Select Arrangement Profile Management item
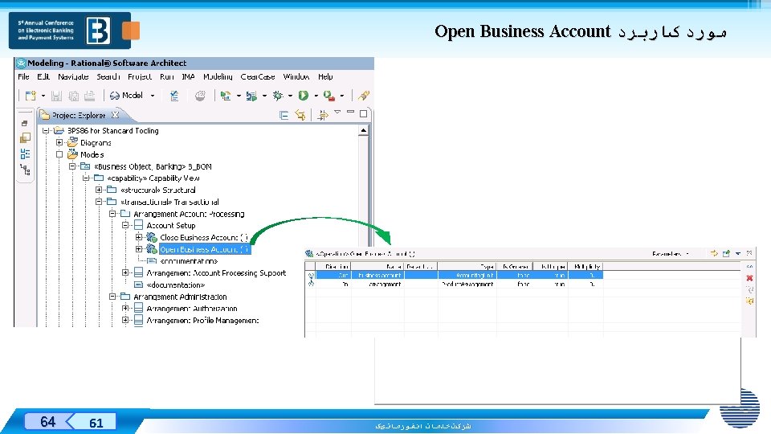771x434 pixels. pyautogui.click(x=202, y=321)
